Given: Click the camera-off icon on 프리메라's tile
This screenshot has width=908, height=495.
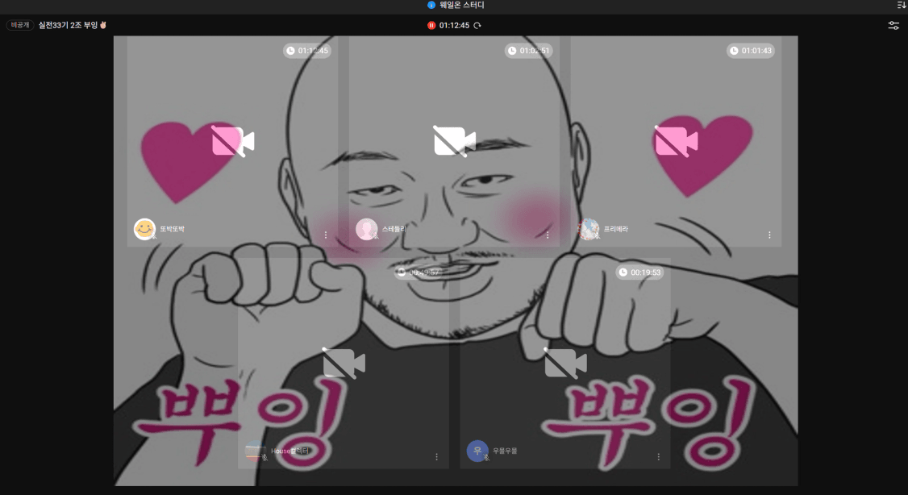Looking at the screenshot, I should click(x=676, y=141).
